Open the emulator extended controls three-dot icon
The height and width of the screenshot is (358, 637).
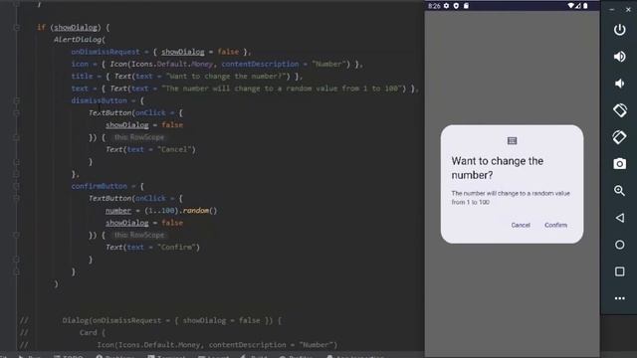pos(619,298)
